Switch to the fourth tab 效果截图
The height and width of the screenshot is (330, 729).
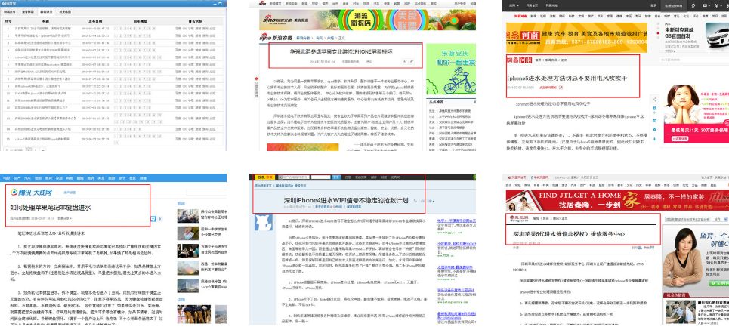(65, 11)
